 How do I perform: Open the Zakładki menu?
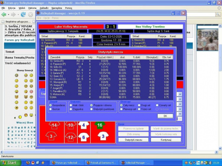(x=44, y=8)
